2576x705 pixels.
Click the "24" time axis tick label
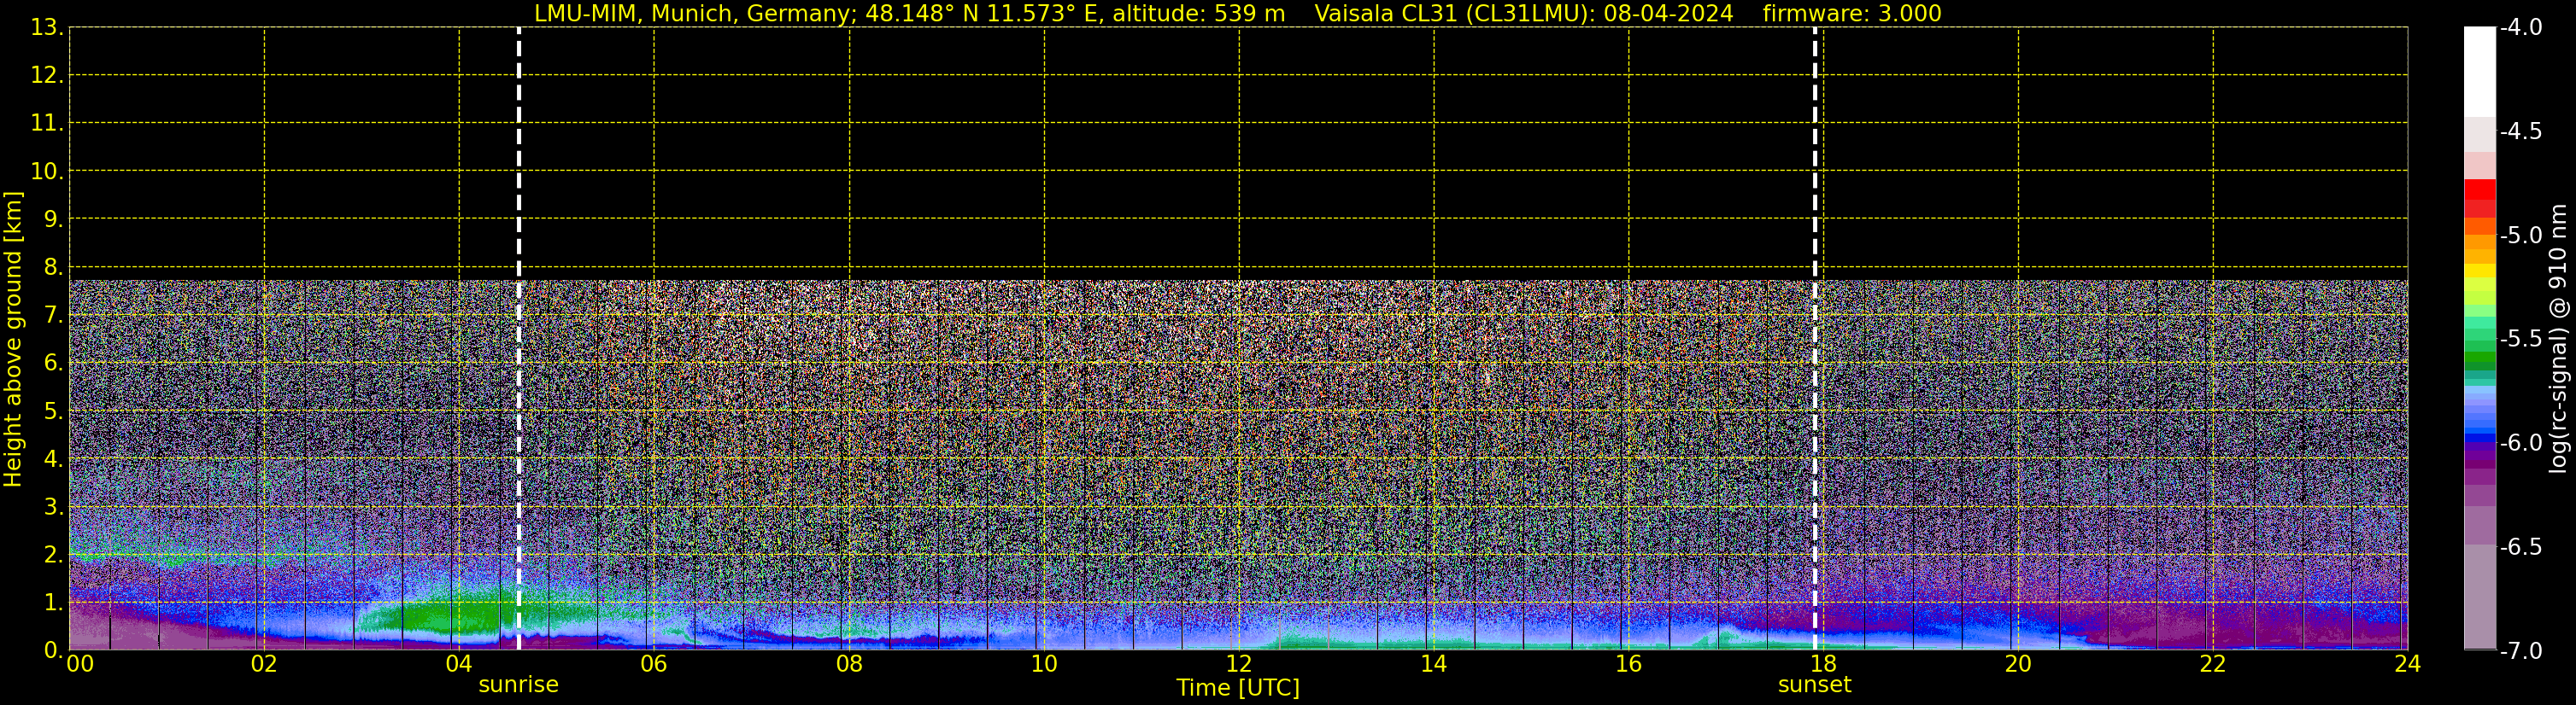point(2407,665)
